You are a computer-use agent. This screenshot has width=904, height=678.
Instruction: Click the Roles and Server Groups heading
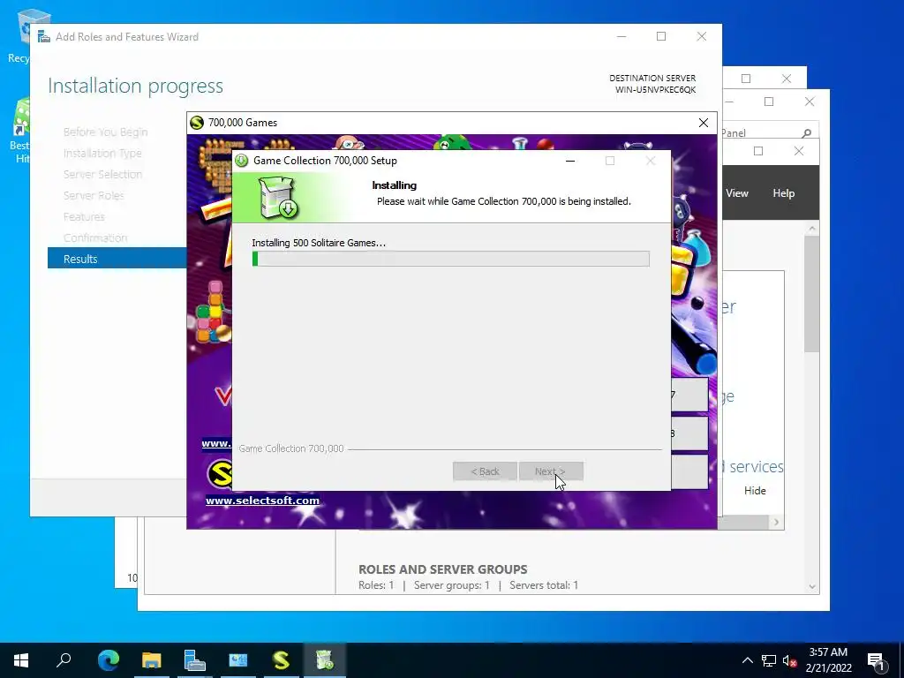tap(443, 569)
